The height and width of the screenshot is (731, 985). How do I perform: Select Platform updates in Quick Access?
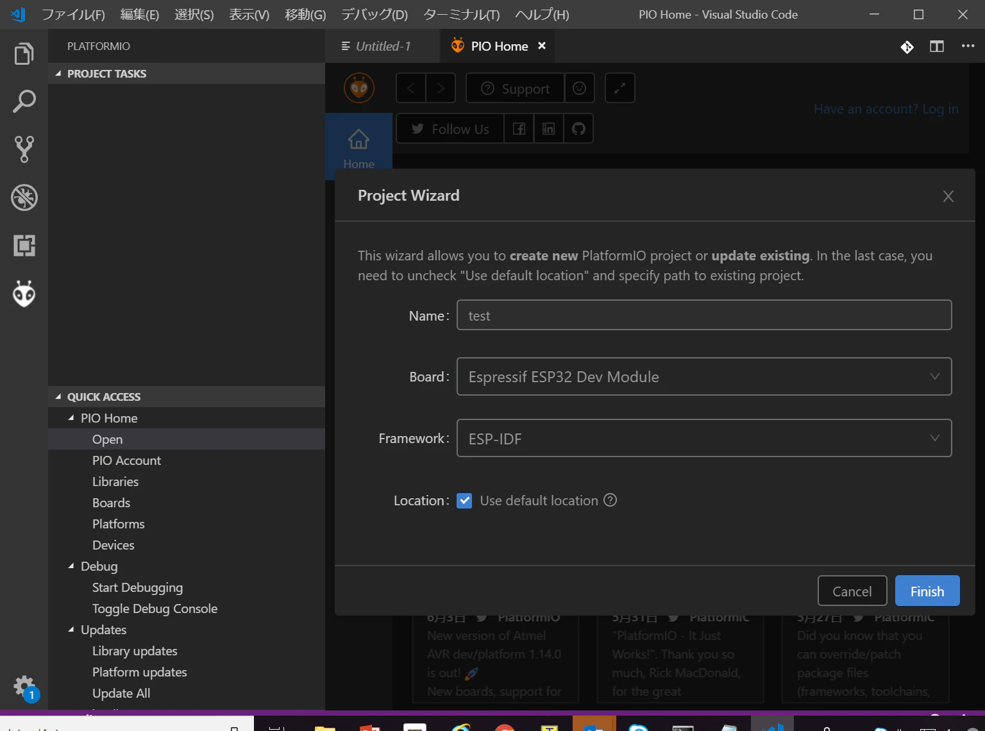pyautogui.click(x=140, y=672)
